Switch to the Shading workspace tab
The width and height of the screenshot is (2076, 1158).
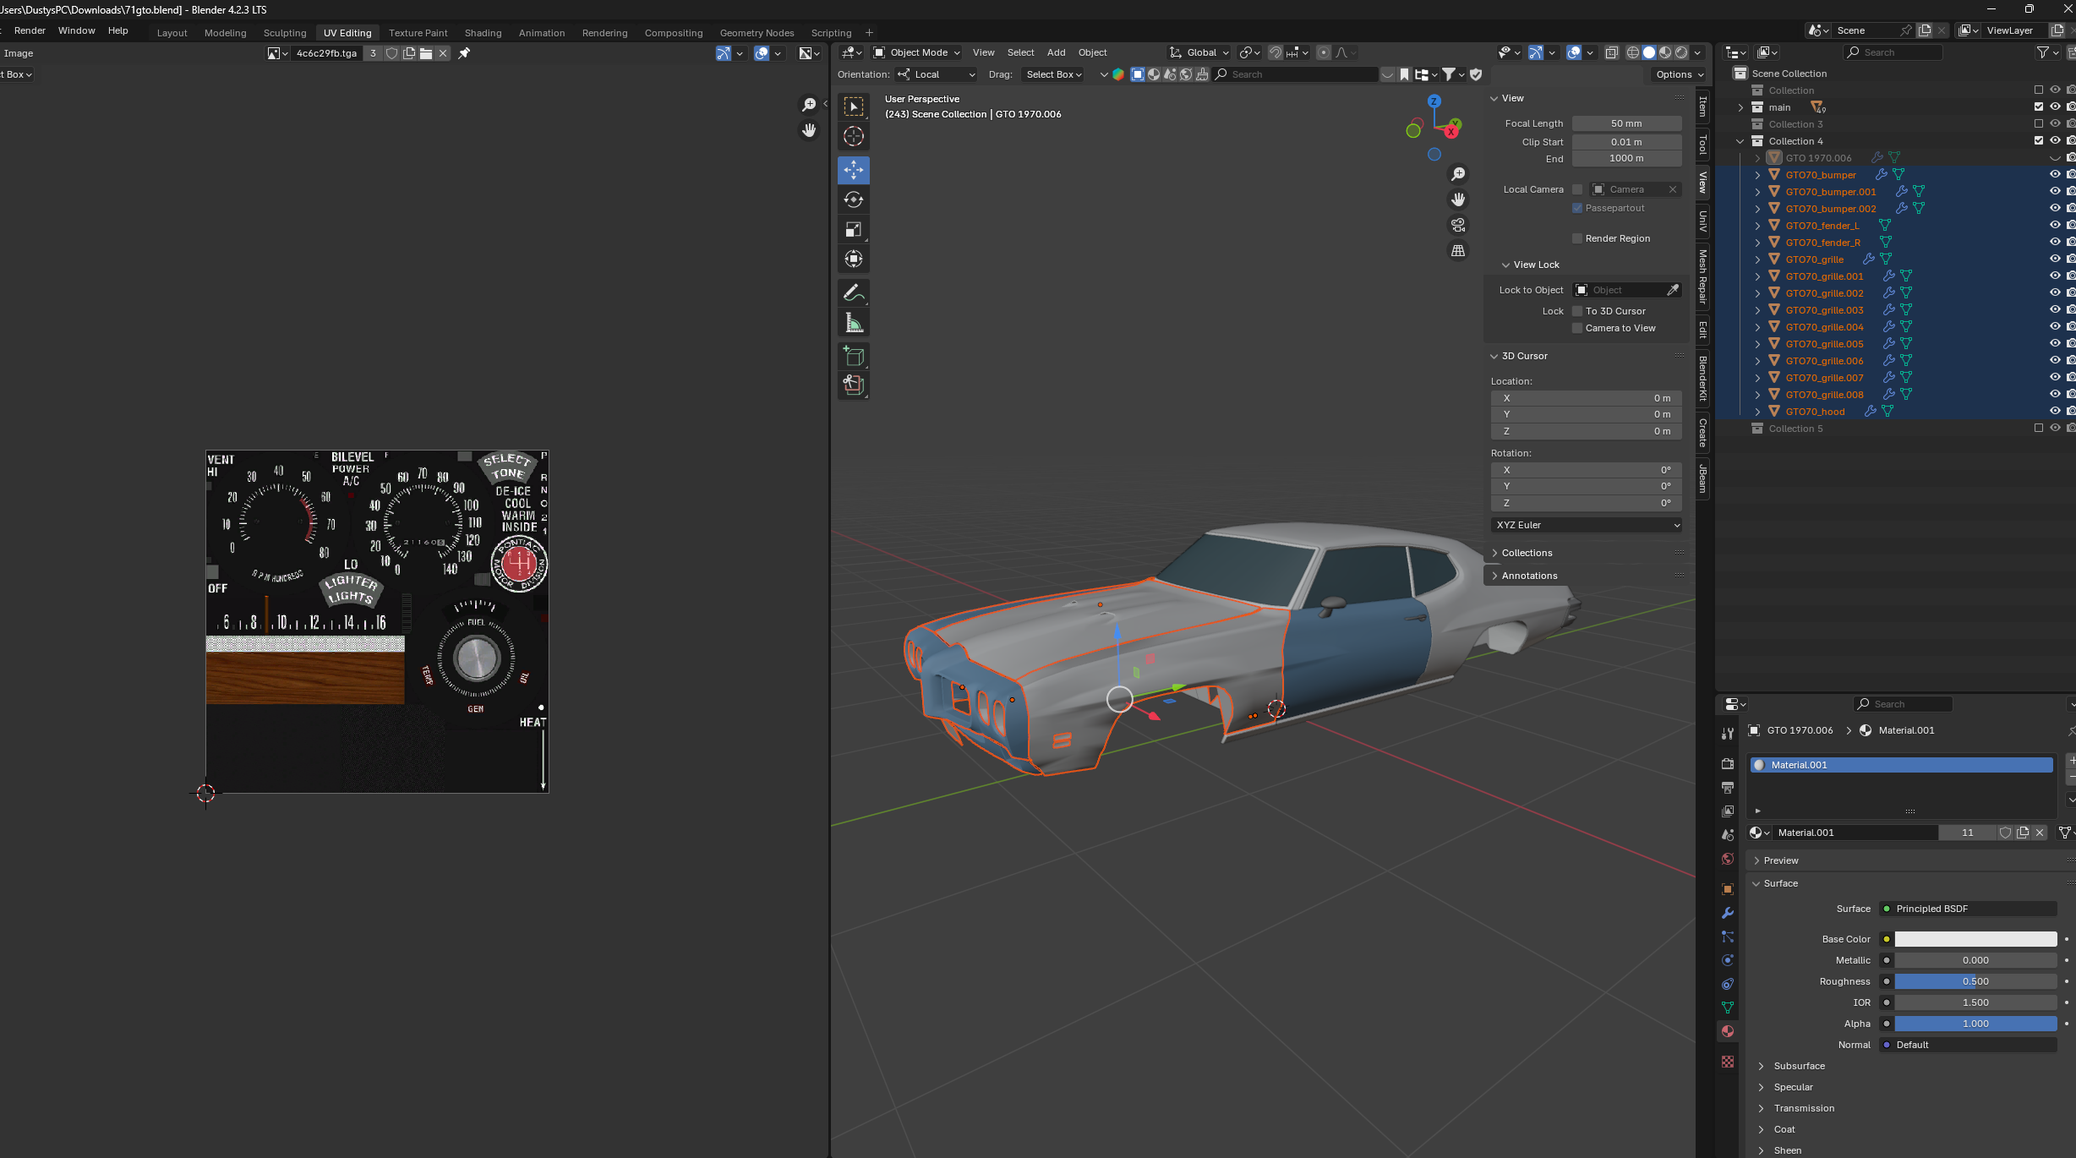coord(483,33)
